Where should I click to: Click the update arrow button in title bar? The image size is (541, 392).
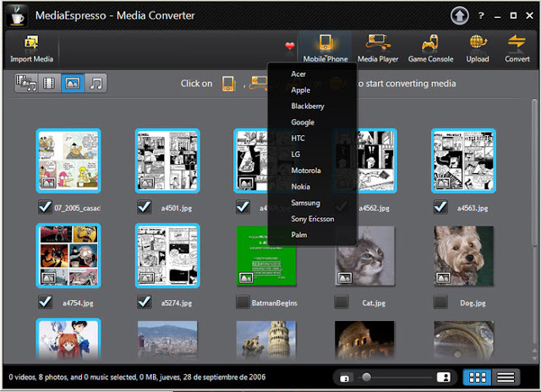point(459,15)
